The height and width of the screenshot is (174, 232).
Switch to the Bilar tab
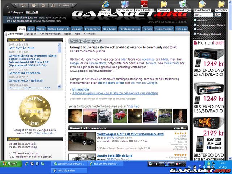coord(31,29)
